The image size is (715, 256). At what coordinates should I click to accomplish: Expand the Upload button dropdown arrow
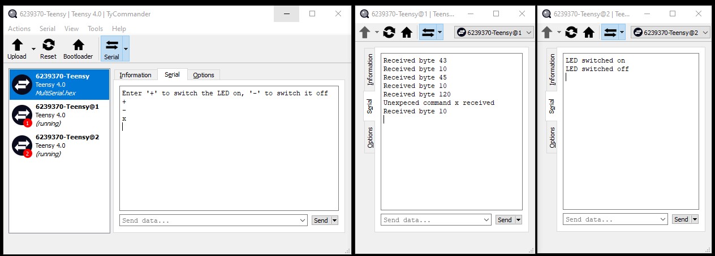(33, 49)
